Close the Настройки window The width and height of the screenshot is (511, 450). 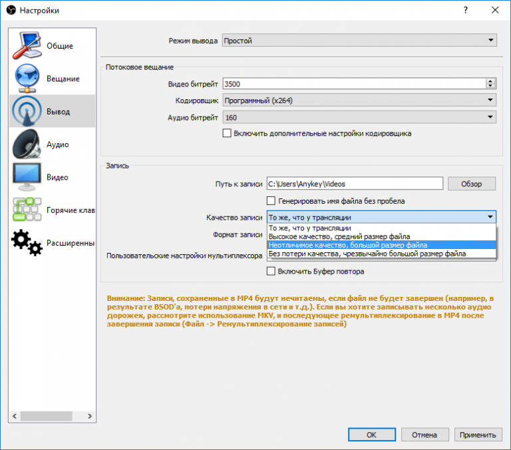495,10
